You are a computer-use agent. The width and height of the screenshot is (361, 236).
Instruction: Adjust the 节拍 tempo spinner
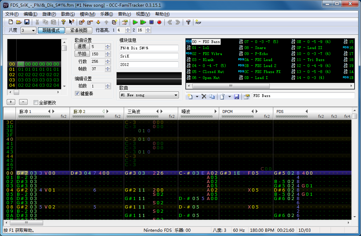point(107,54)
